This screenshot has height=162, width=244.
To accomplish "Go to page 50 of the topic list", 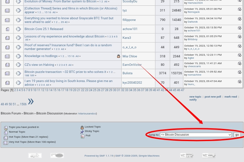I will [x=10, y=104].
